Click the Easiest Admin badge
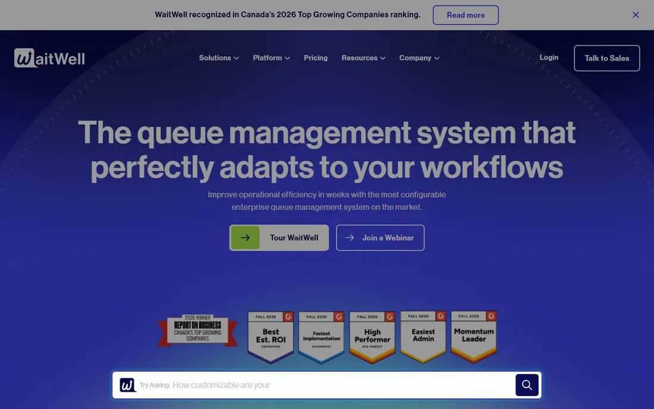The height and width of the screenshot is (409, 654). [423, 336]
